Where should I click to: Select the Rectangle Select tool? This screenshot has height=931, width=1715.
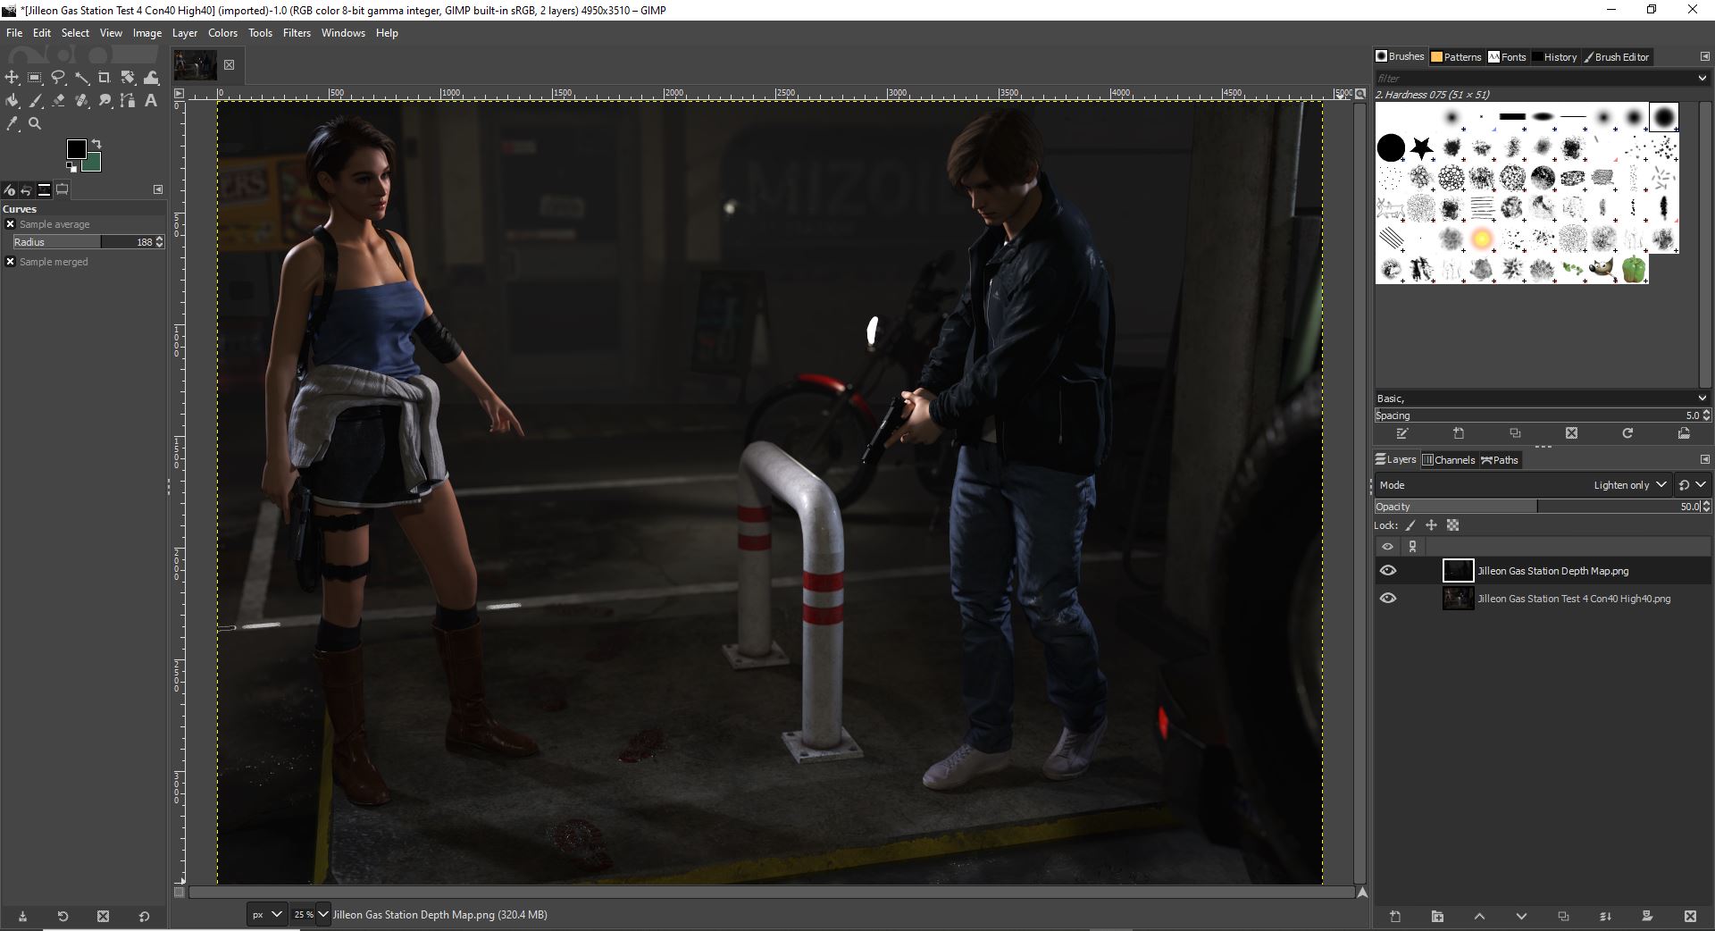pyautogui.click(x=35, y=78)
